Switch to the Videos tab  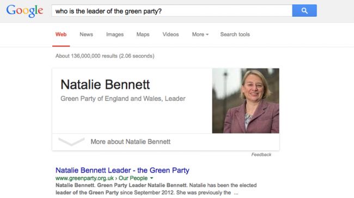pos(170,34)
